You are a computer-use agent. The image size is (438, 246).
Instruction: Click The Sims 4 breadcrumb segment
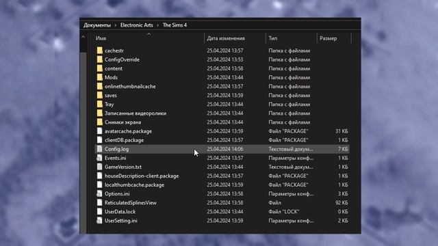(175, 25)
